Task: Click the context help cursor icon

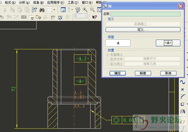Action: click(x=94, y=17)
